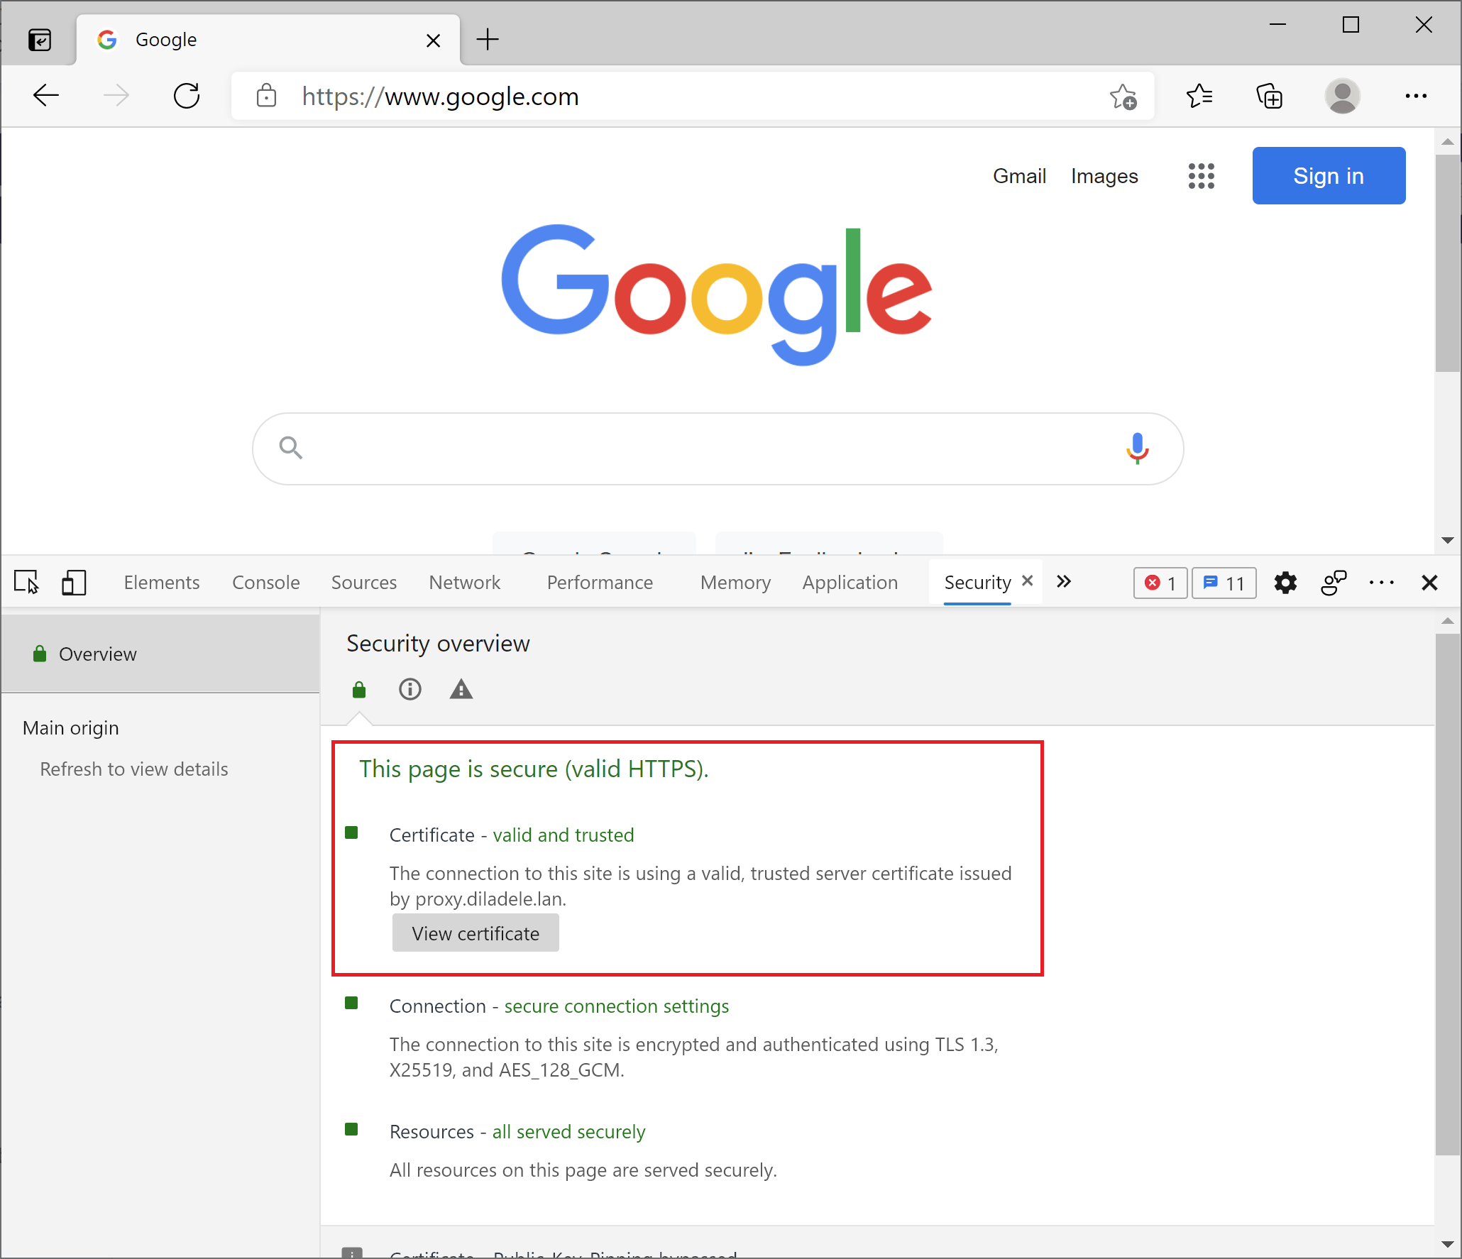Toggle the device emulation mode icon

pyautogui.click(x=73, y=582)
